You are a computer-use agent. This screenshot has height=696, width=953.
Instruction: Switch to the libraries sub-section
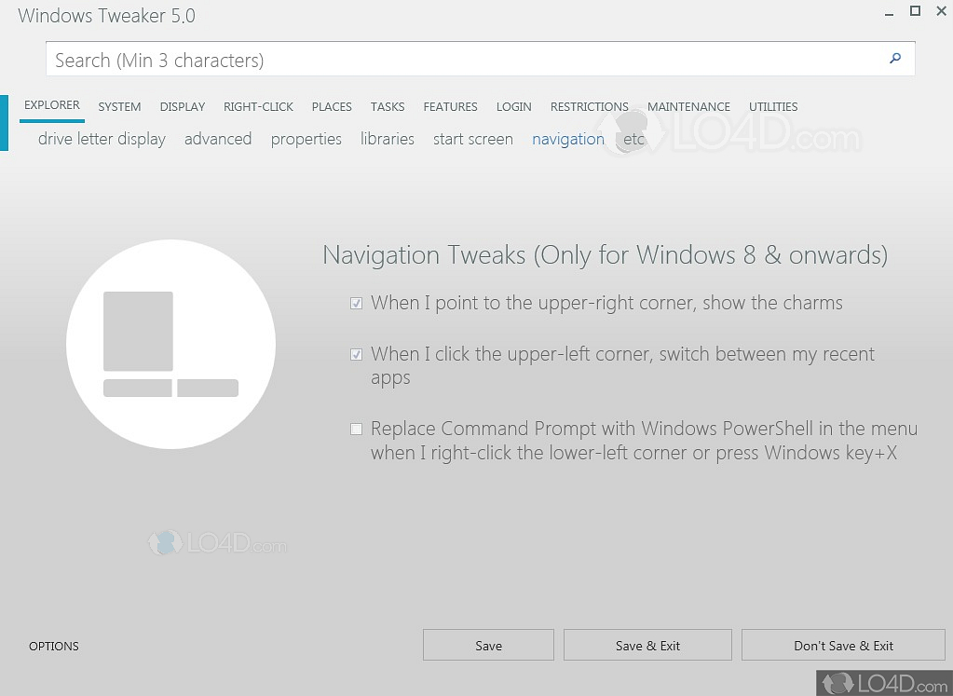(387, 139)
